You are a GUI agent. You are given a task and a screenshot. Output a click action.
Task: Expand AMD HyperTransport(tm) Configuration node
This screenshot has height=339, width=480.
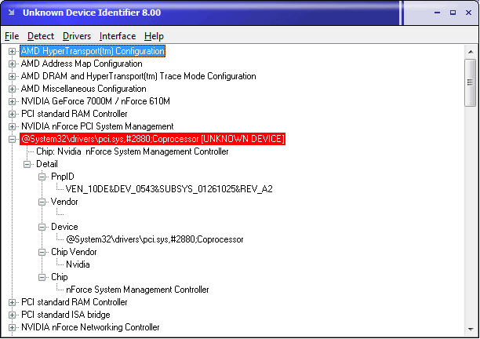pyautogui.click(x=12, y=51)
